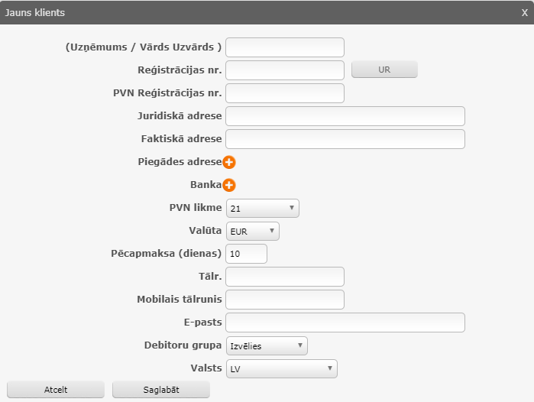
Task: Select the PVN Reģistrācijas nr. field
Action: coord(285,93)
